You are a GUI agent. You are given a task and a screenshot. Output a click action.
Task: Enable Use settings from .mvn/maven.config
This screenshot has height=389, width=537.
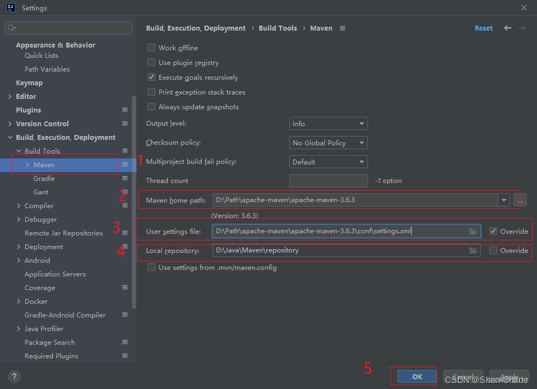151,267
